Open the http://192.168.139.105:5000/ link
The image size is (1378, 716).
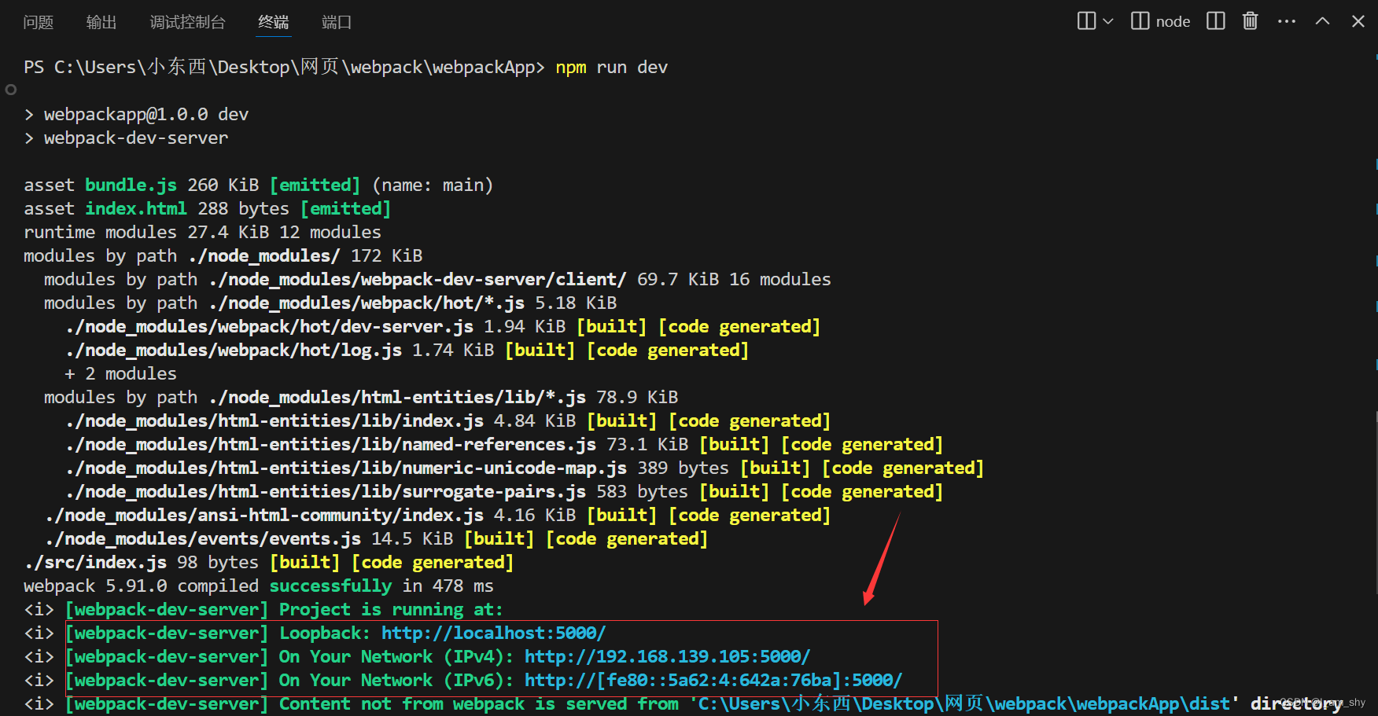coord(668,657)
